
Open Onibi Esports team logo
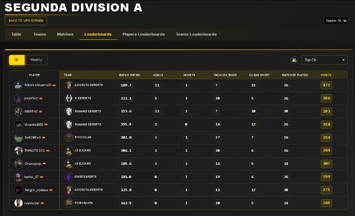point(69,177)
